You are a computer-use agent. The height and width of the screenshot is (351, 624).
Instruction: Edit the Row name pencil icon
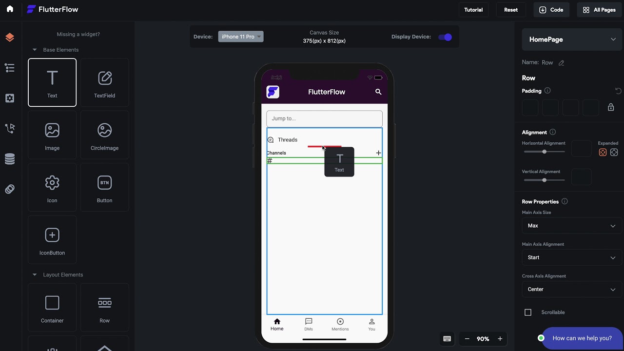click(561, 63)
